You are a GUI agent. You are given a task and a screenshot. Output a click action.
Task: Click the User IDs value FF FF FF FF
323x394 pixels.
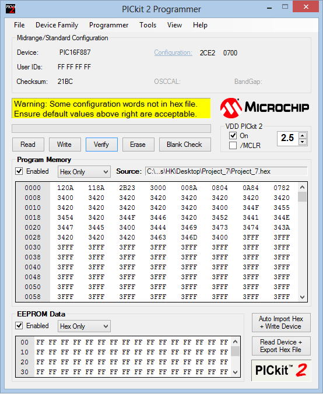[74, 67]
